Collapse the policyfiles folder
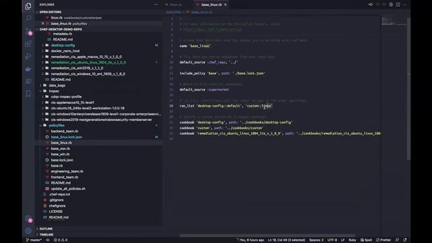Viewport: 432px width, 243px height. (57, 126)
